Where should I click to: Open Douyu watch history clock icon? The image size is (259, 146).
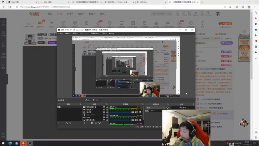(178, 13)
